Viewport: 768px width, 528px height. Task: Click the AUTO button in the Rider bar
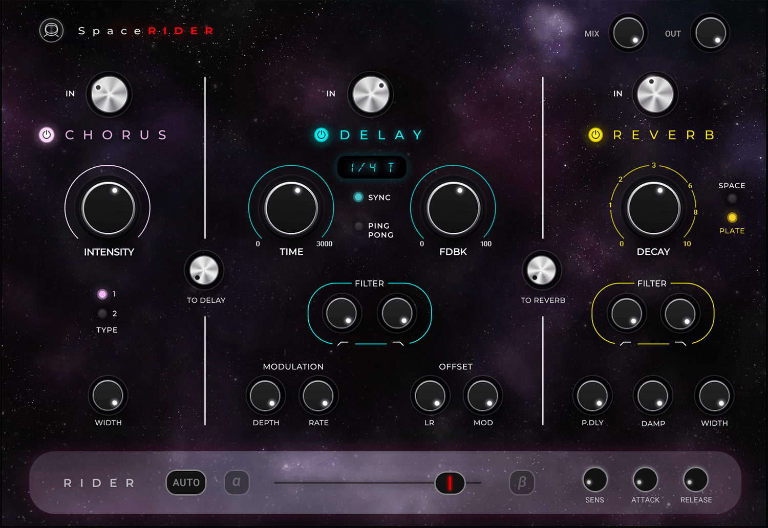click(x=186, y=482)
